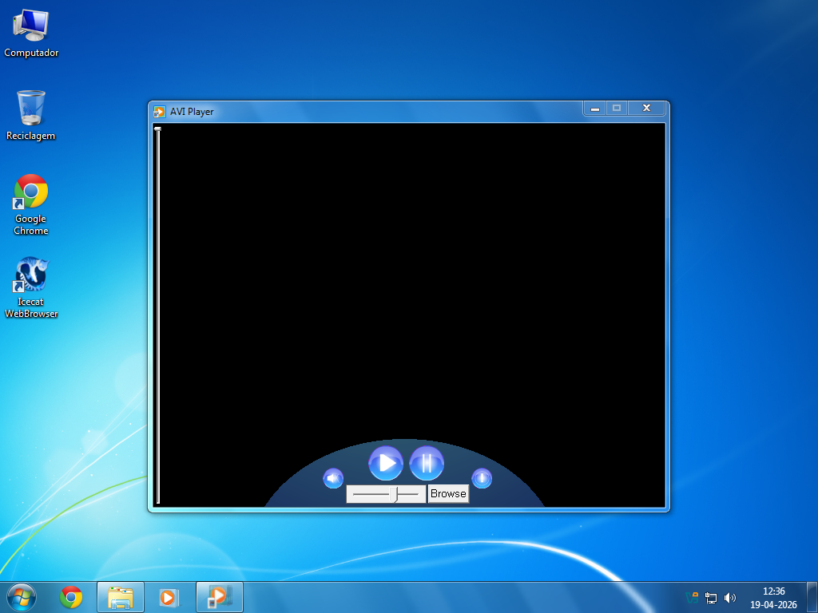
Task: Click the AVI Player taskbar button
Action: click(220, 597)
